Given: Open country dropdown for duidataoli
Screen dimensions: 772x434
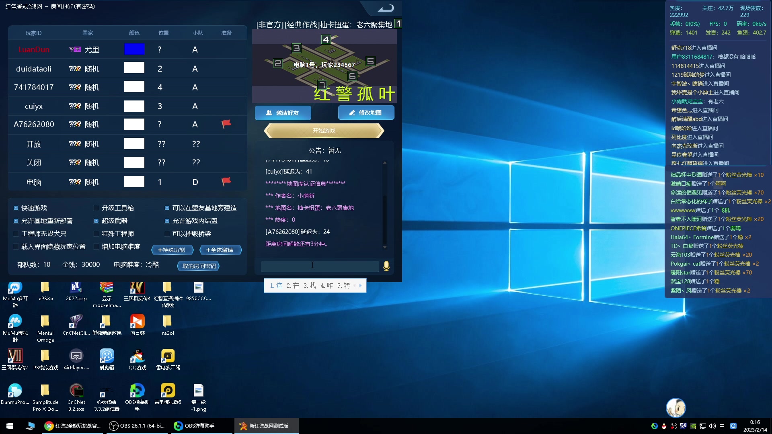Looking at the screenshot, I should [x=84, y=69].
